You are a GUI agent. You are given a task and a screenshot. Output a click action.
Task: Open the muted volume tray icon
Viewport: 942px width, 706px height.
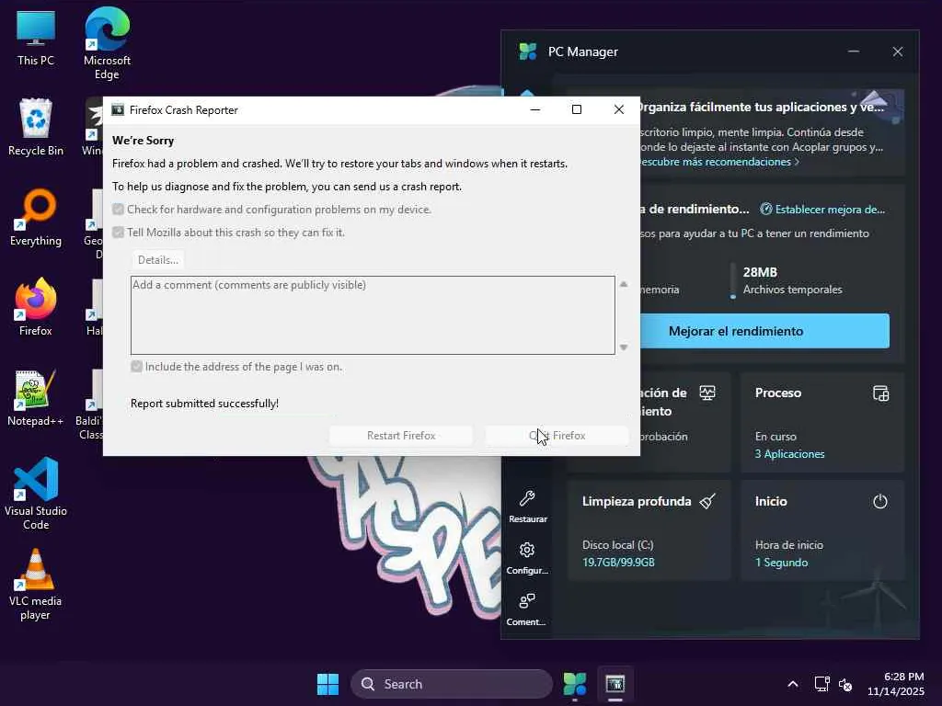click(846, 684)
